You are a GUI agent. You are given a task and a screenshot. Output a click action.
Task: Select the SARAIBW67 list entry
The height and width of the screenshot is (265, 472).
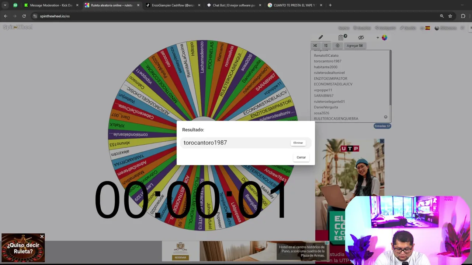click(323, 96)
